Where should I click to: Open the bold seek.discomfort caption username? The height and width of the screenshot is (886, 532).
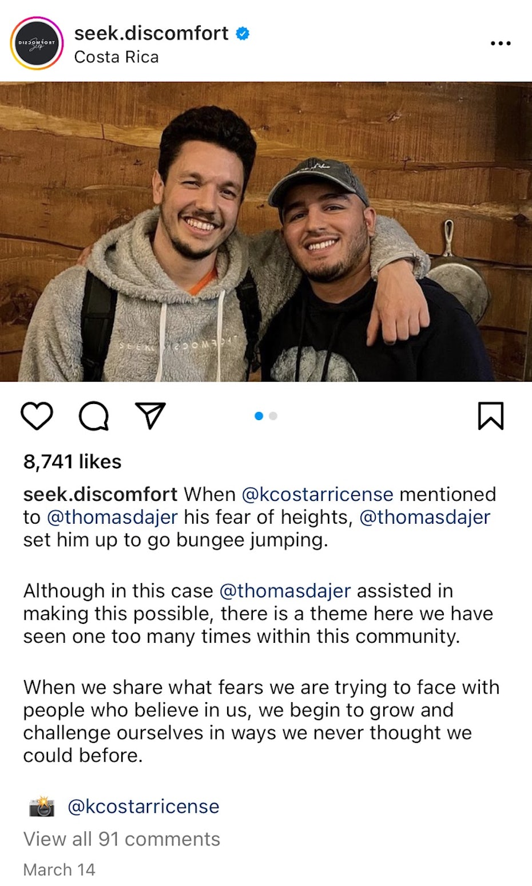click(x=100, y=494)
